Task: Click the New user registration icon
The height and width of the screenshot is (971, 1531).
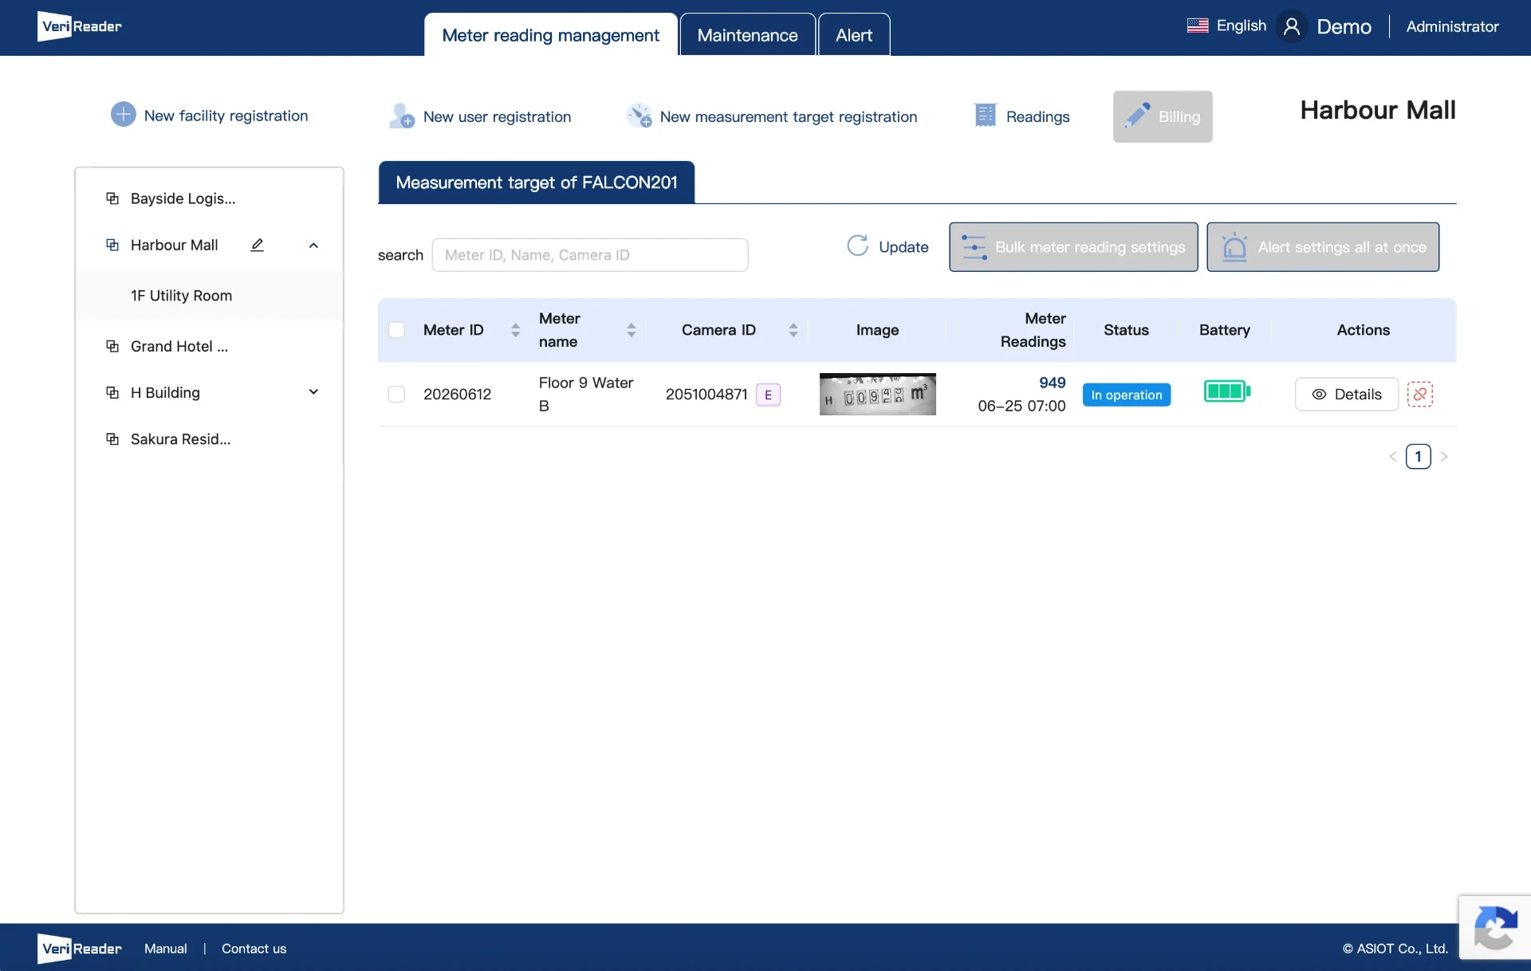Action: [x=402, y=116]
